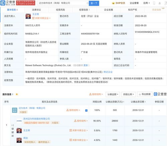Click the SVIP会员 crown icon
The height and width of the screenshot is (146, 167).
(113, 3)
